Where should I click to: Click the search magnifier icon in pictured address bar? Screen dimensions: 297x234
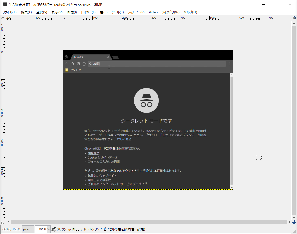click(x=91, y=64)
